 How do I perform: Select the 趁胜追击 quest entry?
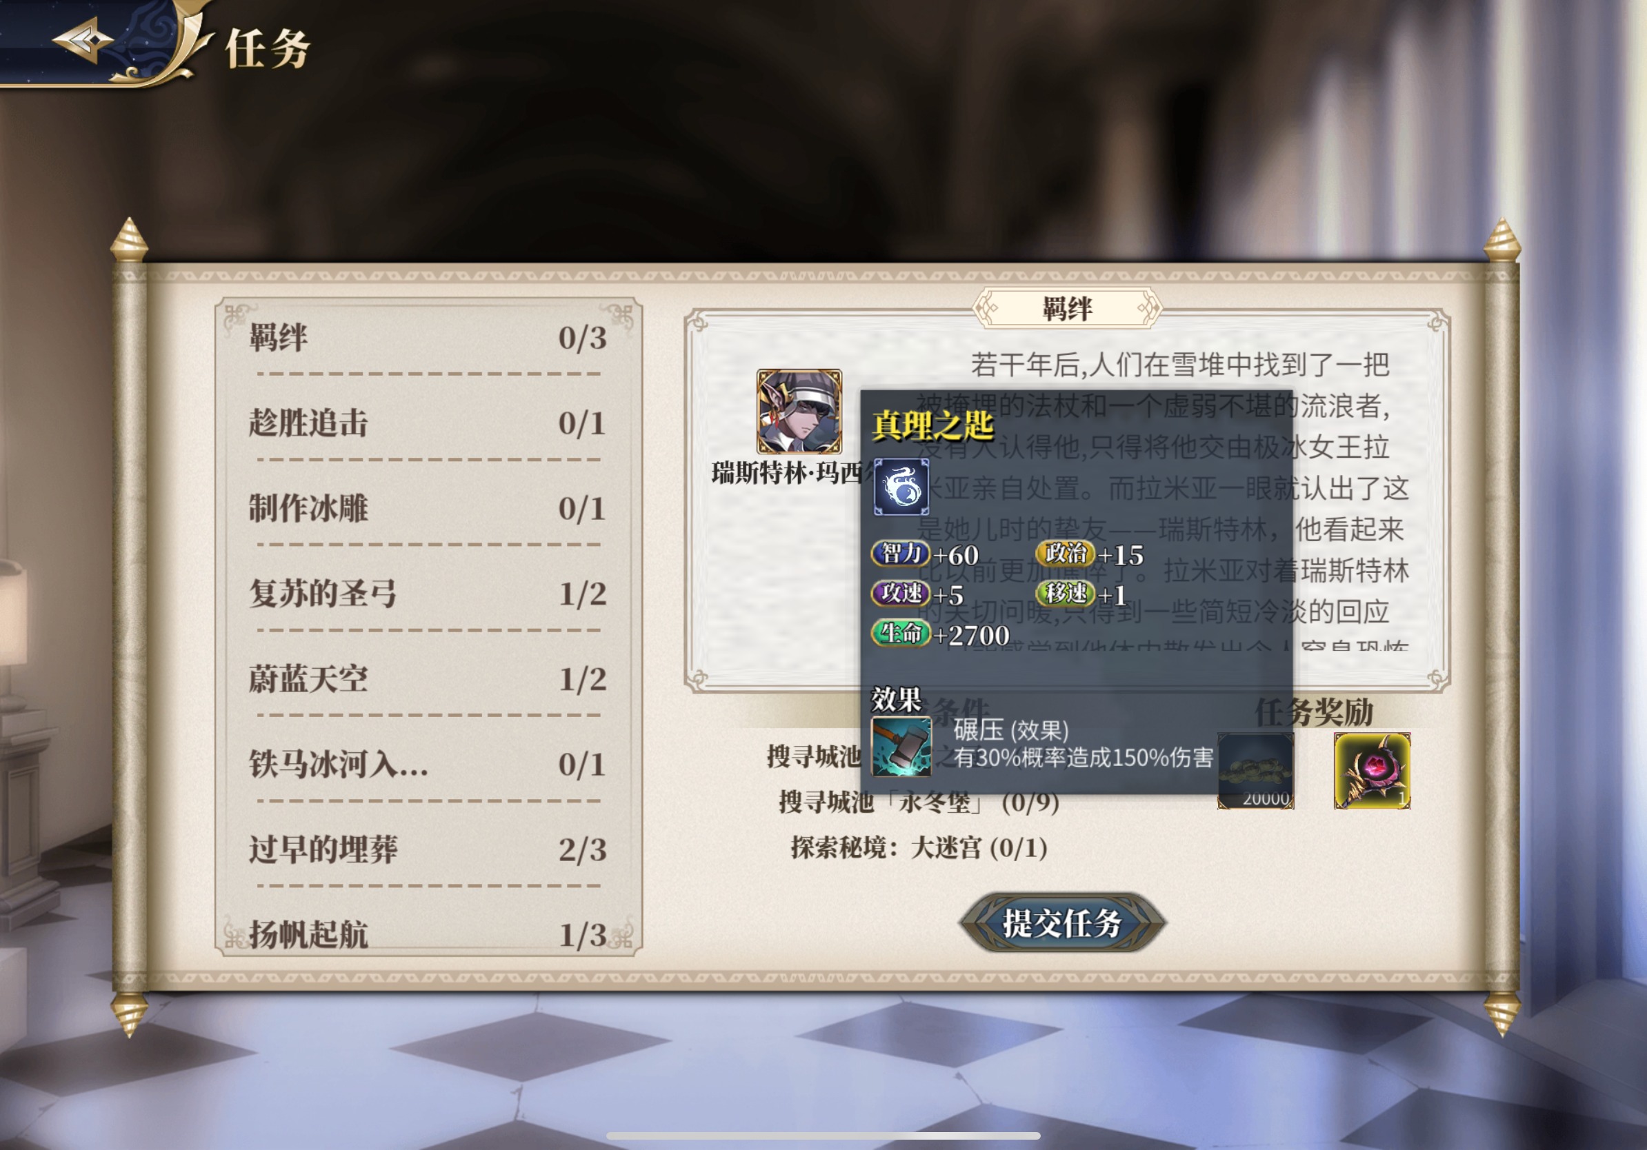point(428,423)
